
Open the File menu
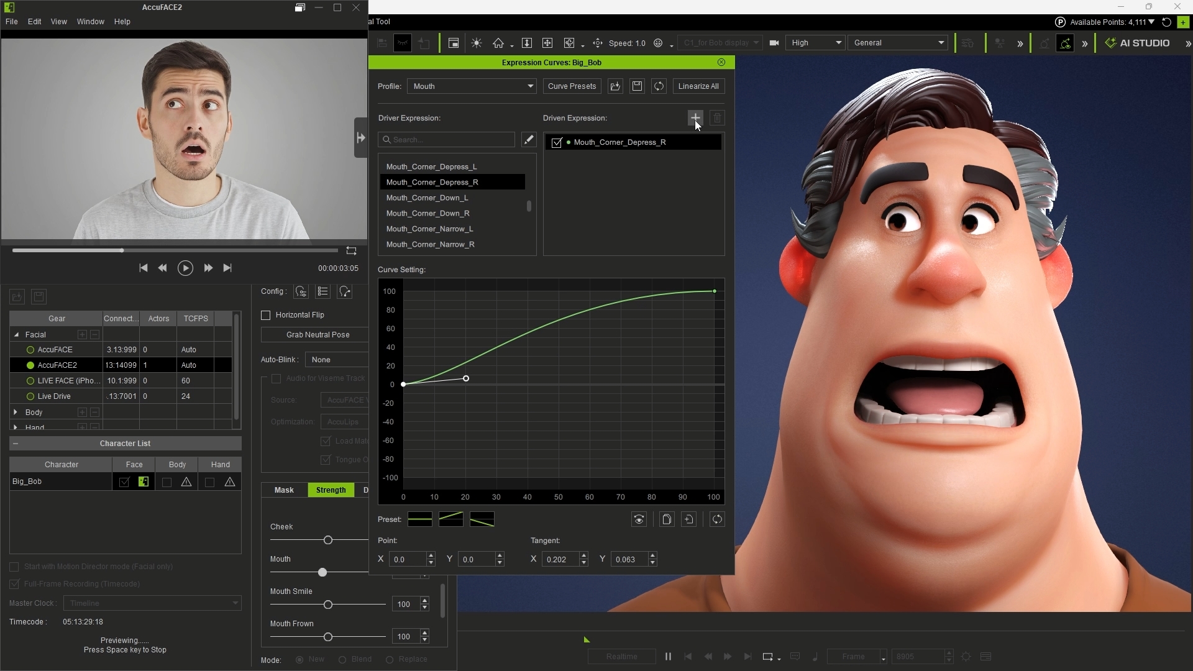(12, 22)
